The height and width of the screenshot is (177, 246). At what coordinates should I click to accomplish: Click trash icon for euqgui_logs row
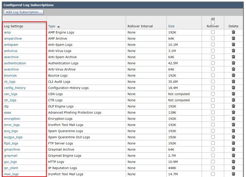(x=233, y=137)
